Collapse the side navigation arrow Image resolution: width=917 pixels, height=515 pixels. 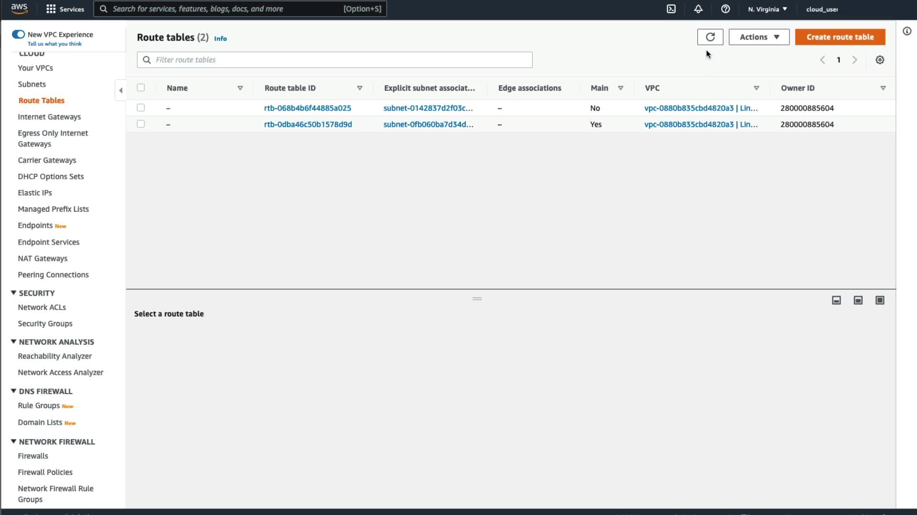point(120,90)
